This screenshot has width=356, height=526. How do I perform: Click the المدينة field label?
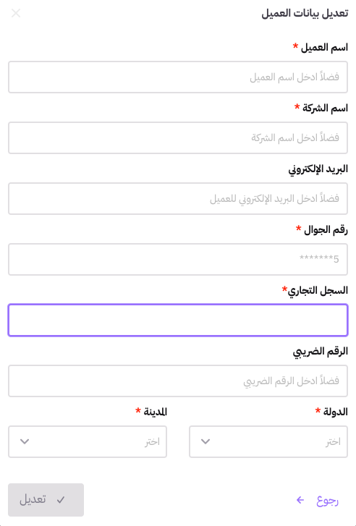click(x=156, y=412)
